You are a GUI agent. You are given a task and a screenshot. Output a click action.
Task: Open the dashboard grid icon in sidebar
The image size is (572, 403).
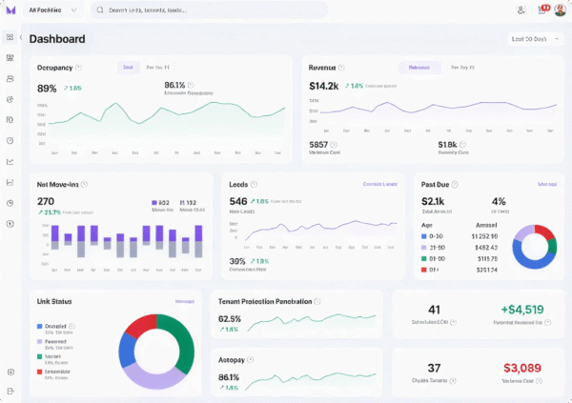(x=10, y=37)
